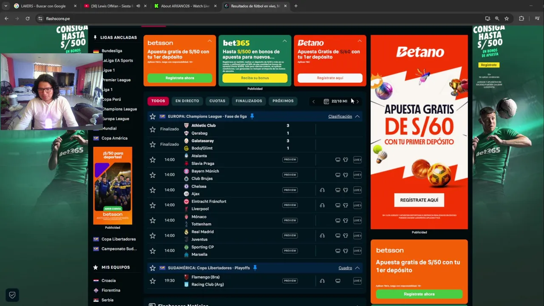Click bet365 Reciba su bonus button

pos(255,78)
